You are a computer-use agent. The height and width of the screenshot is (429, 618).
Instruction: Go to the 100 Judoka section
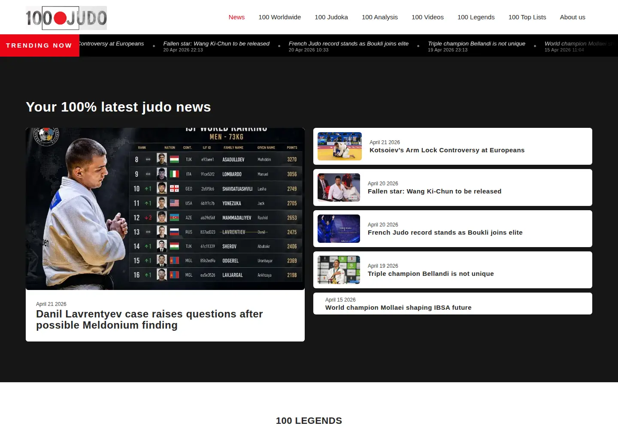point(331,17)
